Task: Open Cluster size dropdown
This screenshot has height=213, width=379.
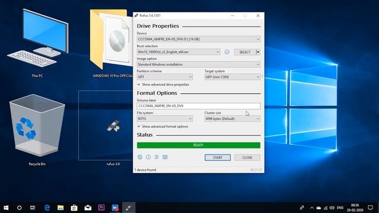Action: pyautogui.click(x=232, y=118)
